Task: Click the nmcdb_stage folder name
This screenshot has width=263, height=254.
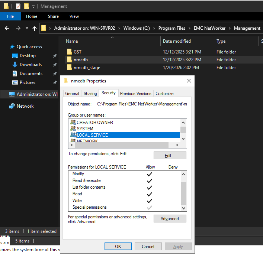Action: pos(87,68)
